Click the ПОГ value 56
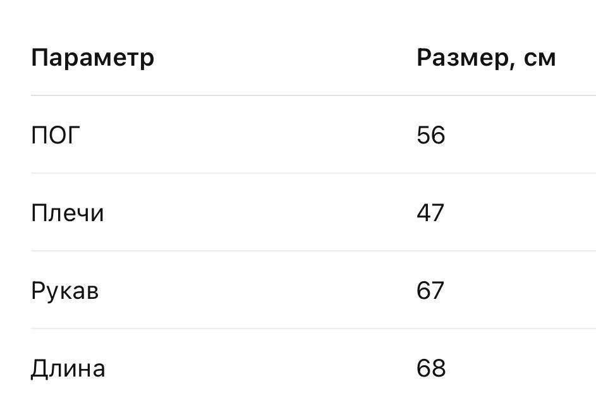This screenshot has height=405, width=596. (x=430, y=135)
